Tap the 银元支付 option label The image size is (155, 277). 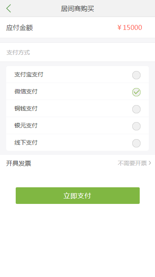26,125
